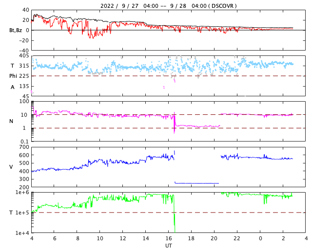Click the 405 y-axis tick label
Viewport: 312px width, 249px height.
(23, 56)
